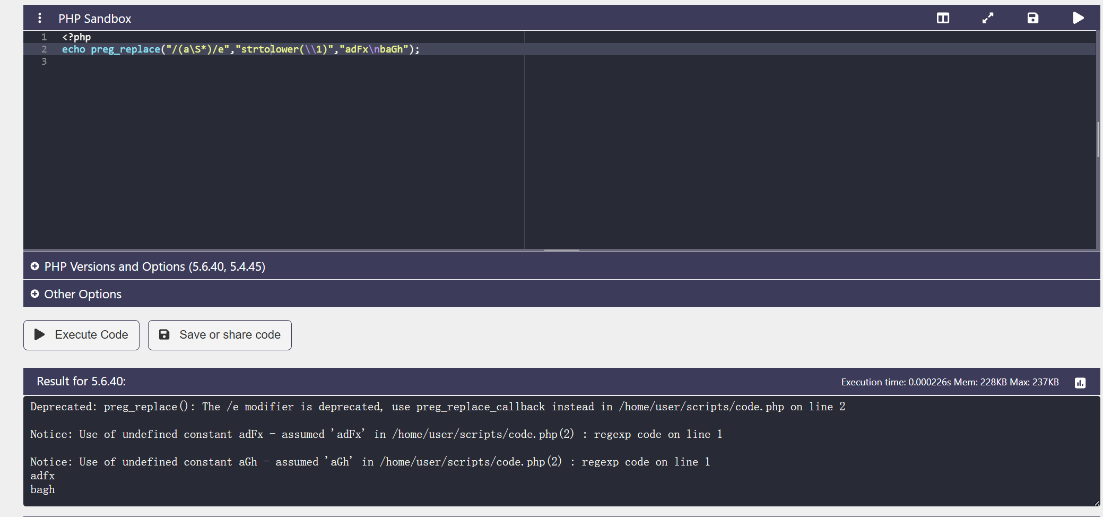Click the undefined constant adFx notice

click(x=376, y=434)
